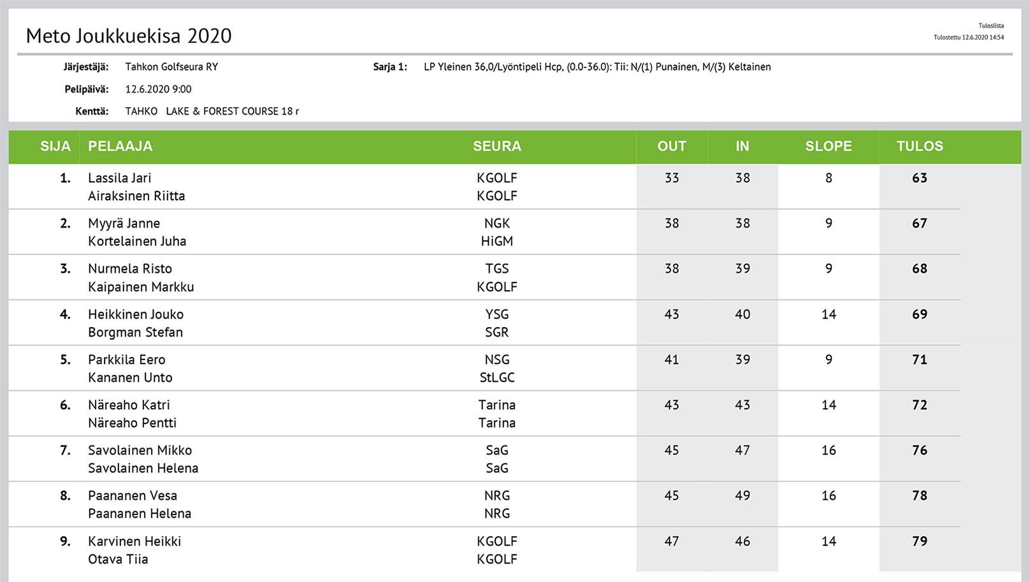Click the IN column header
The width and height of the screenshot is (1030, 582).
[x=743, y=146]
